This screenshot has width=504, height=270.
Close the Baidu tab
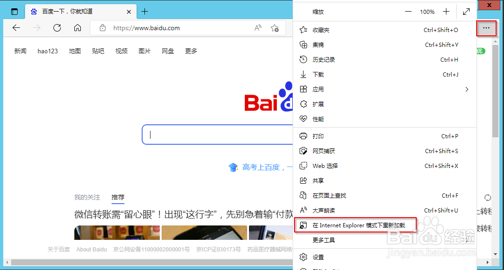click(x=129, y=12)
